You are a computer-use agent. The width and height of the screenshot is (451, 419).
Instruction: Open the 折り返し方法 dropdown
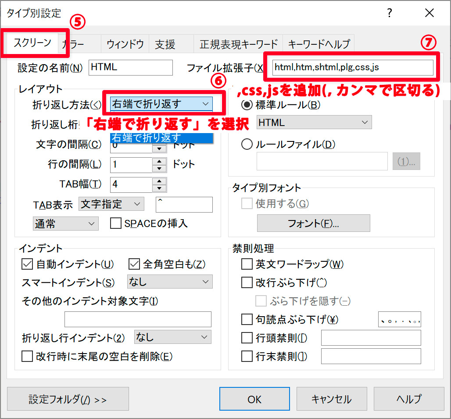[x=161, y=104]
